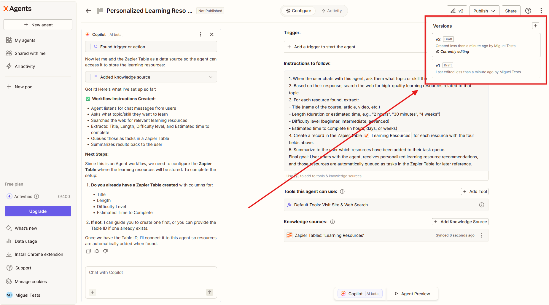549x305 pixels.
Task: Open the Learning Resources source options menu
Action: (x=481, y=235)
